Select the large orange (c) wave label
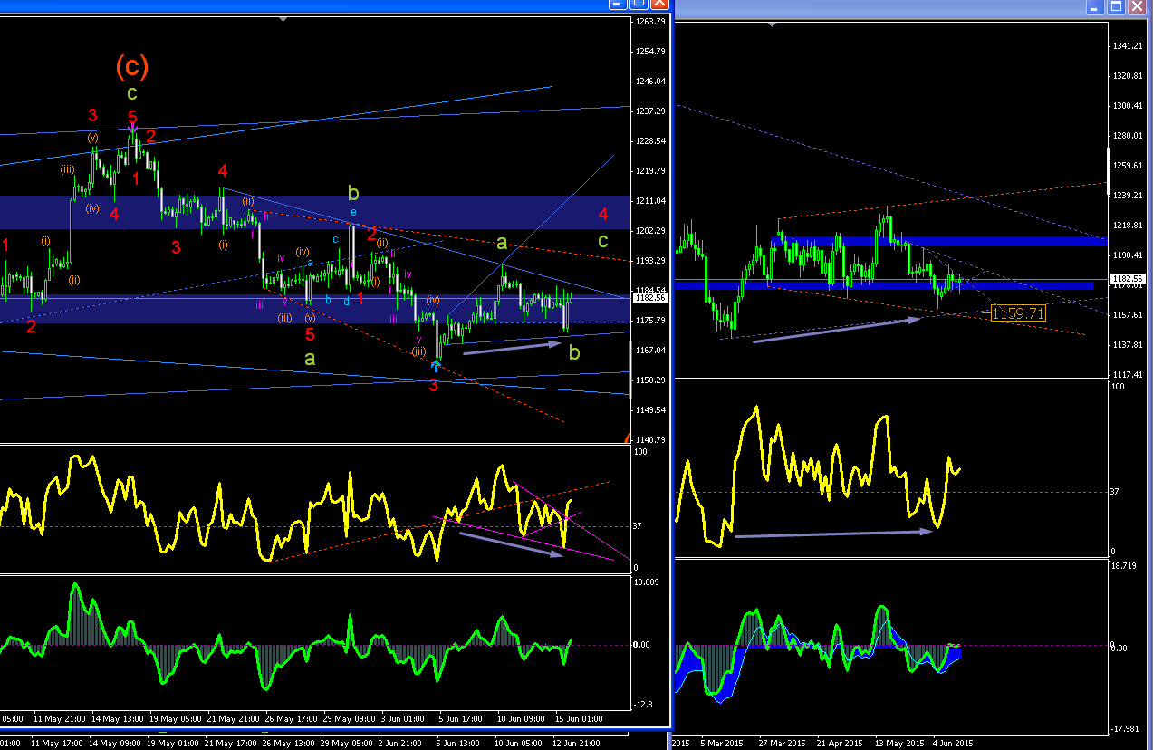 coord(131,65)
